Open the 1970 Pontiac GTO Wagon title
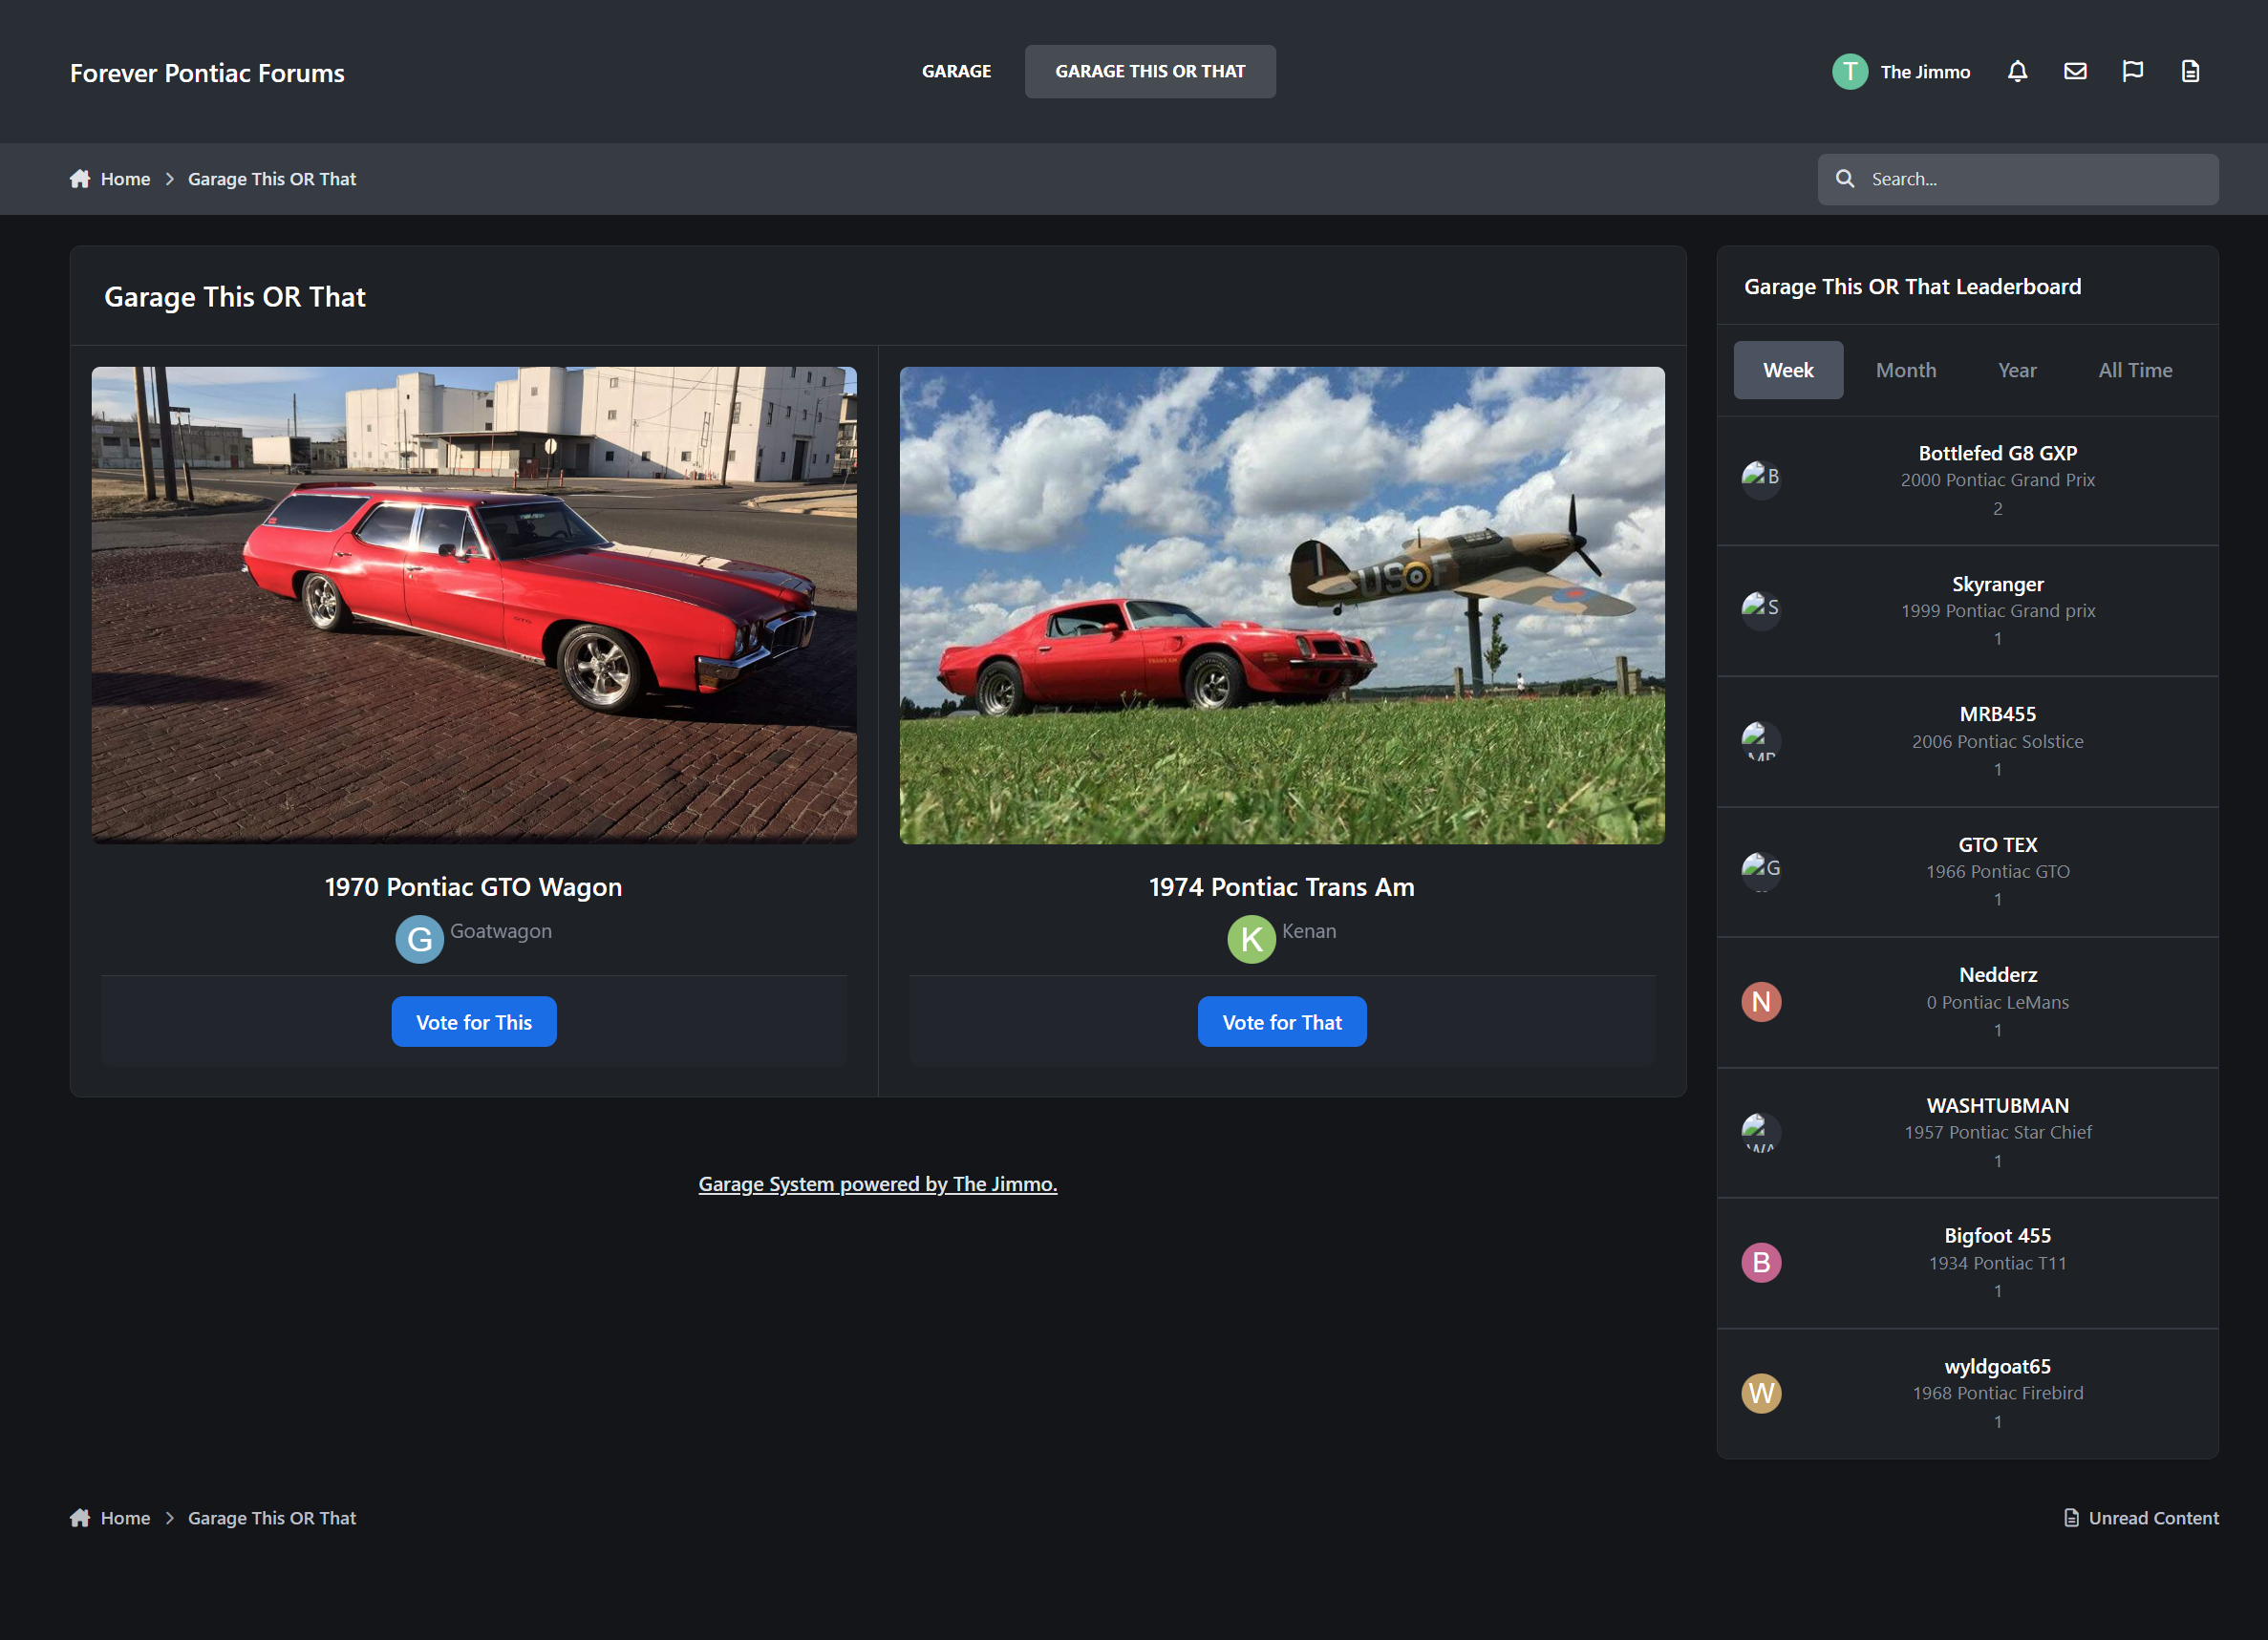 pos(473,887)
